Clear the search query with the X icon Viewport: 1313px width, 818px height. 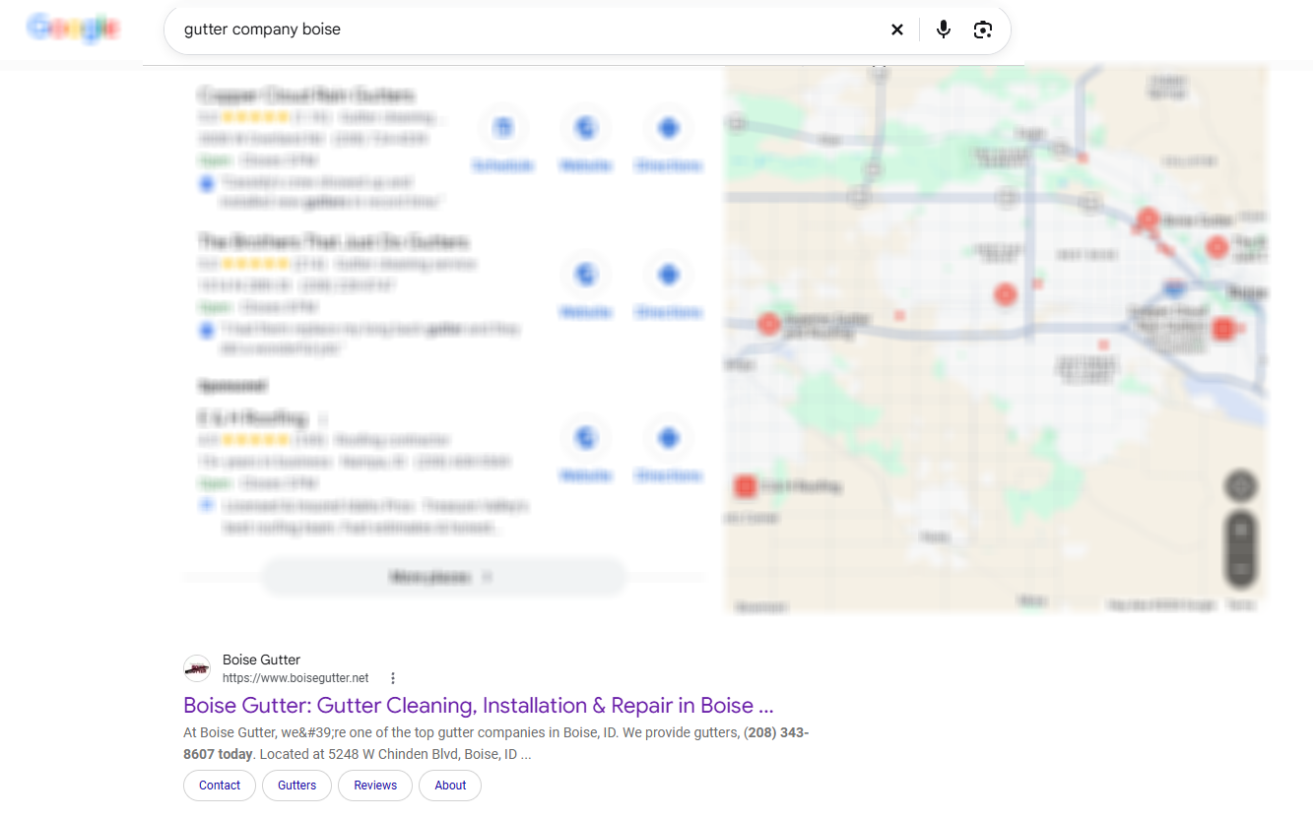[x=897, y=30]
